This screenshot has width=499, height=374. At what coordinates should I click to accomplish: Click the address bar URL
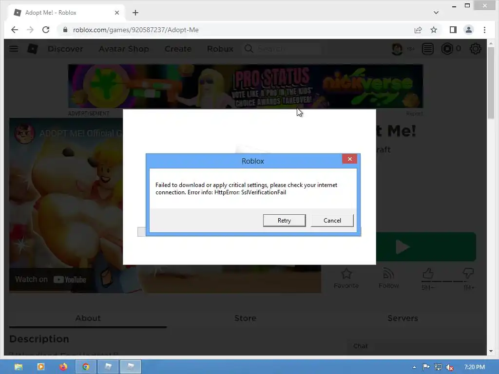pos(136,30)
